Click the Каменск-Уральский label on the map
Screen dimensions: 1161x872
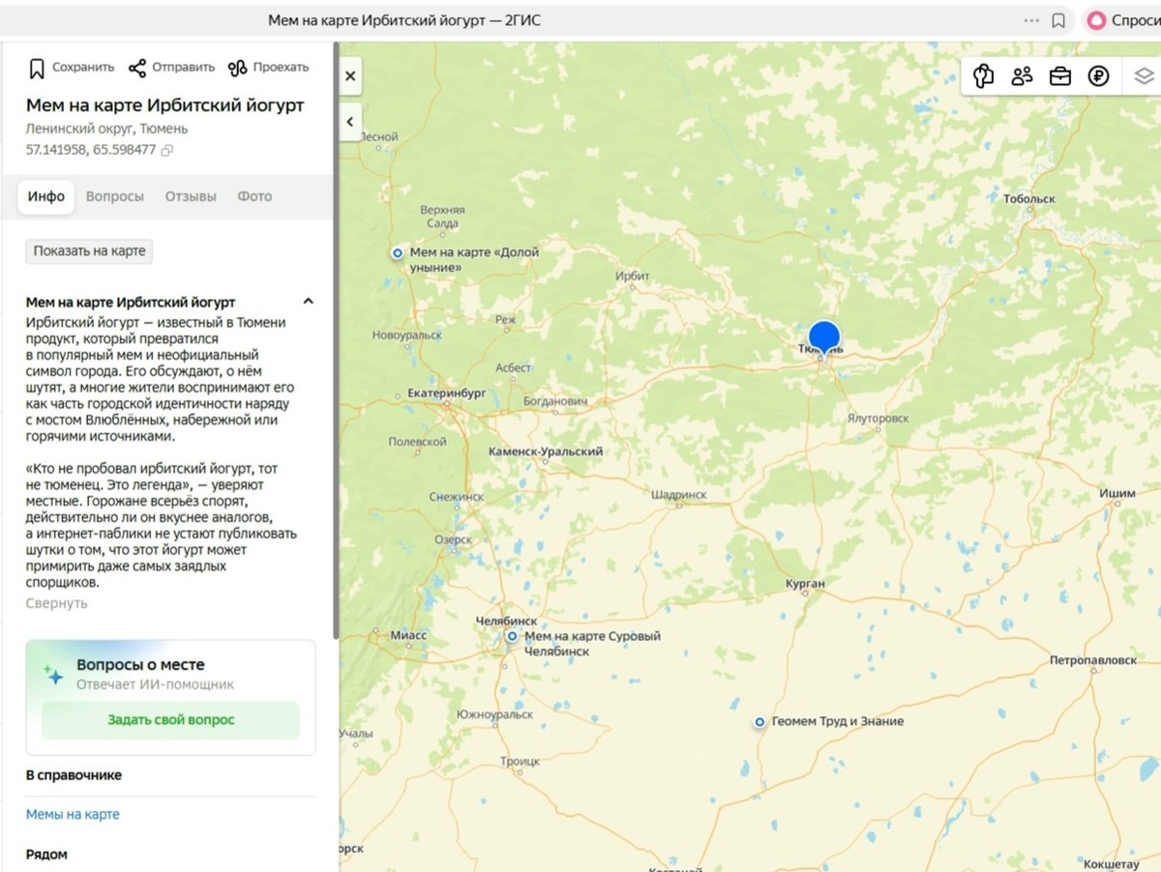(546, 451)
